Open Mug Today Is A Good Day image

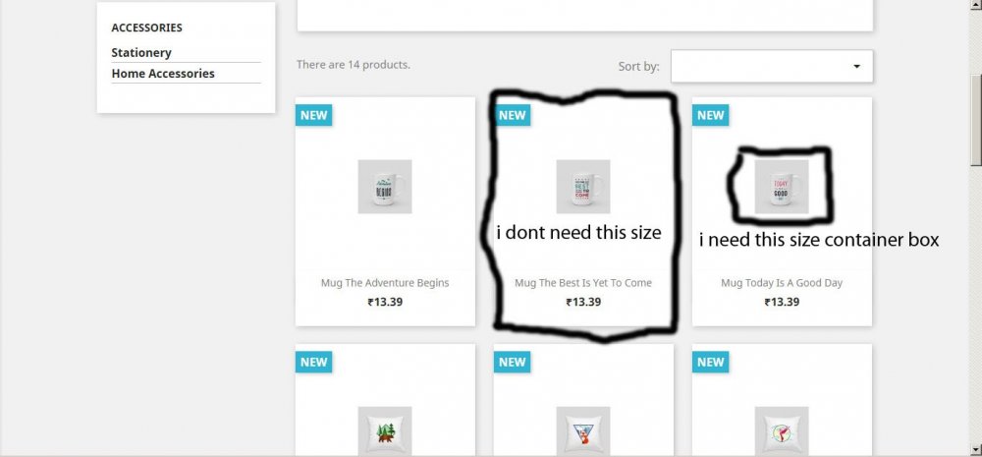782,186
